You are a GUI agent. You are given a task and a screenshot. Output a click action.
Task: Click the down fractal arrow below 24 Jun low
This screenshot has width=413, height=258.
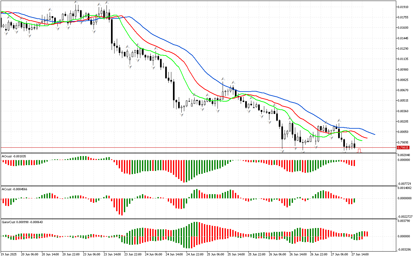point(182,115)
